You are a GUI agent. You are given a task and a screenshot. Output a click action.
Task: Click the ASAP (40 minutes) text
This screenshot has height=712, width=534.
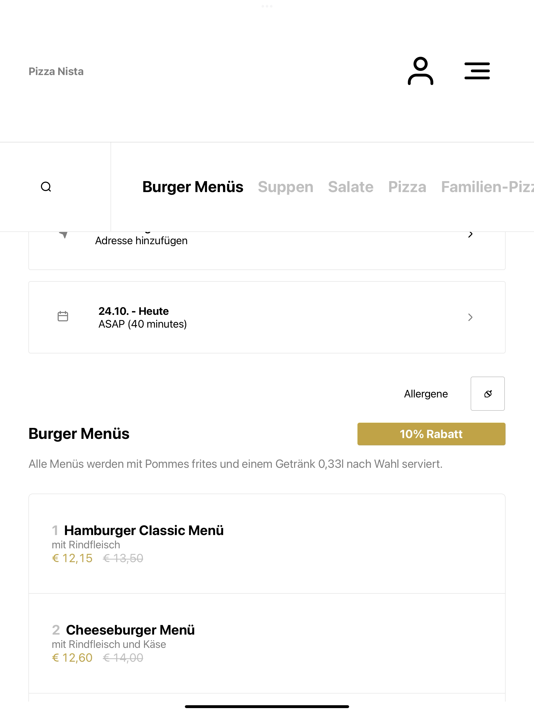(142, 324)
